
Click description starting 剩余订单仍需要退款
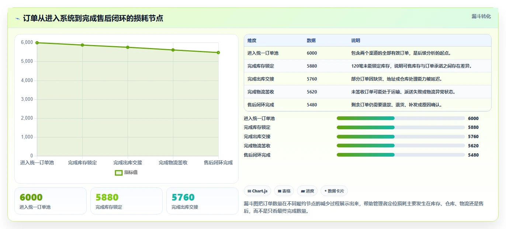click(x=397, y=105)
